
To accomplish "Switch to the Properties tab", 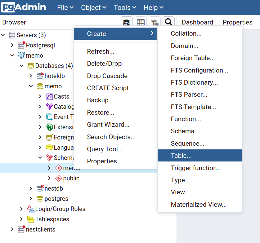I will click(237, 22).
